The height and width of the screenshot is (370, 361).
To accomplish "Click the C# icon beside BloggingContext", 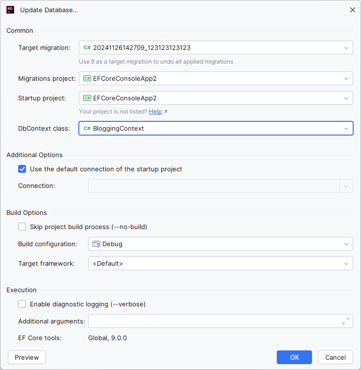I will pyautogui.click(x=87, y=129).
